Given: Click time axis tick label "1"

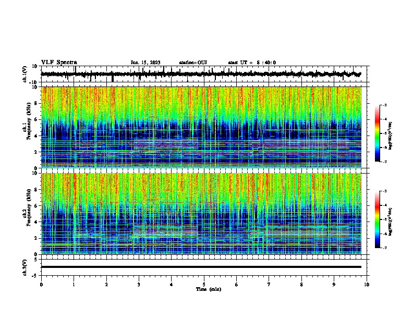Looking at the screenshot, I should pyautogui.click(x=74, y=285).
